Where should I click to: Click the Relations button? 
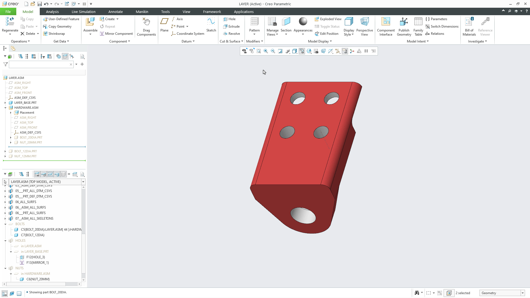(435, 34)
